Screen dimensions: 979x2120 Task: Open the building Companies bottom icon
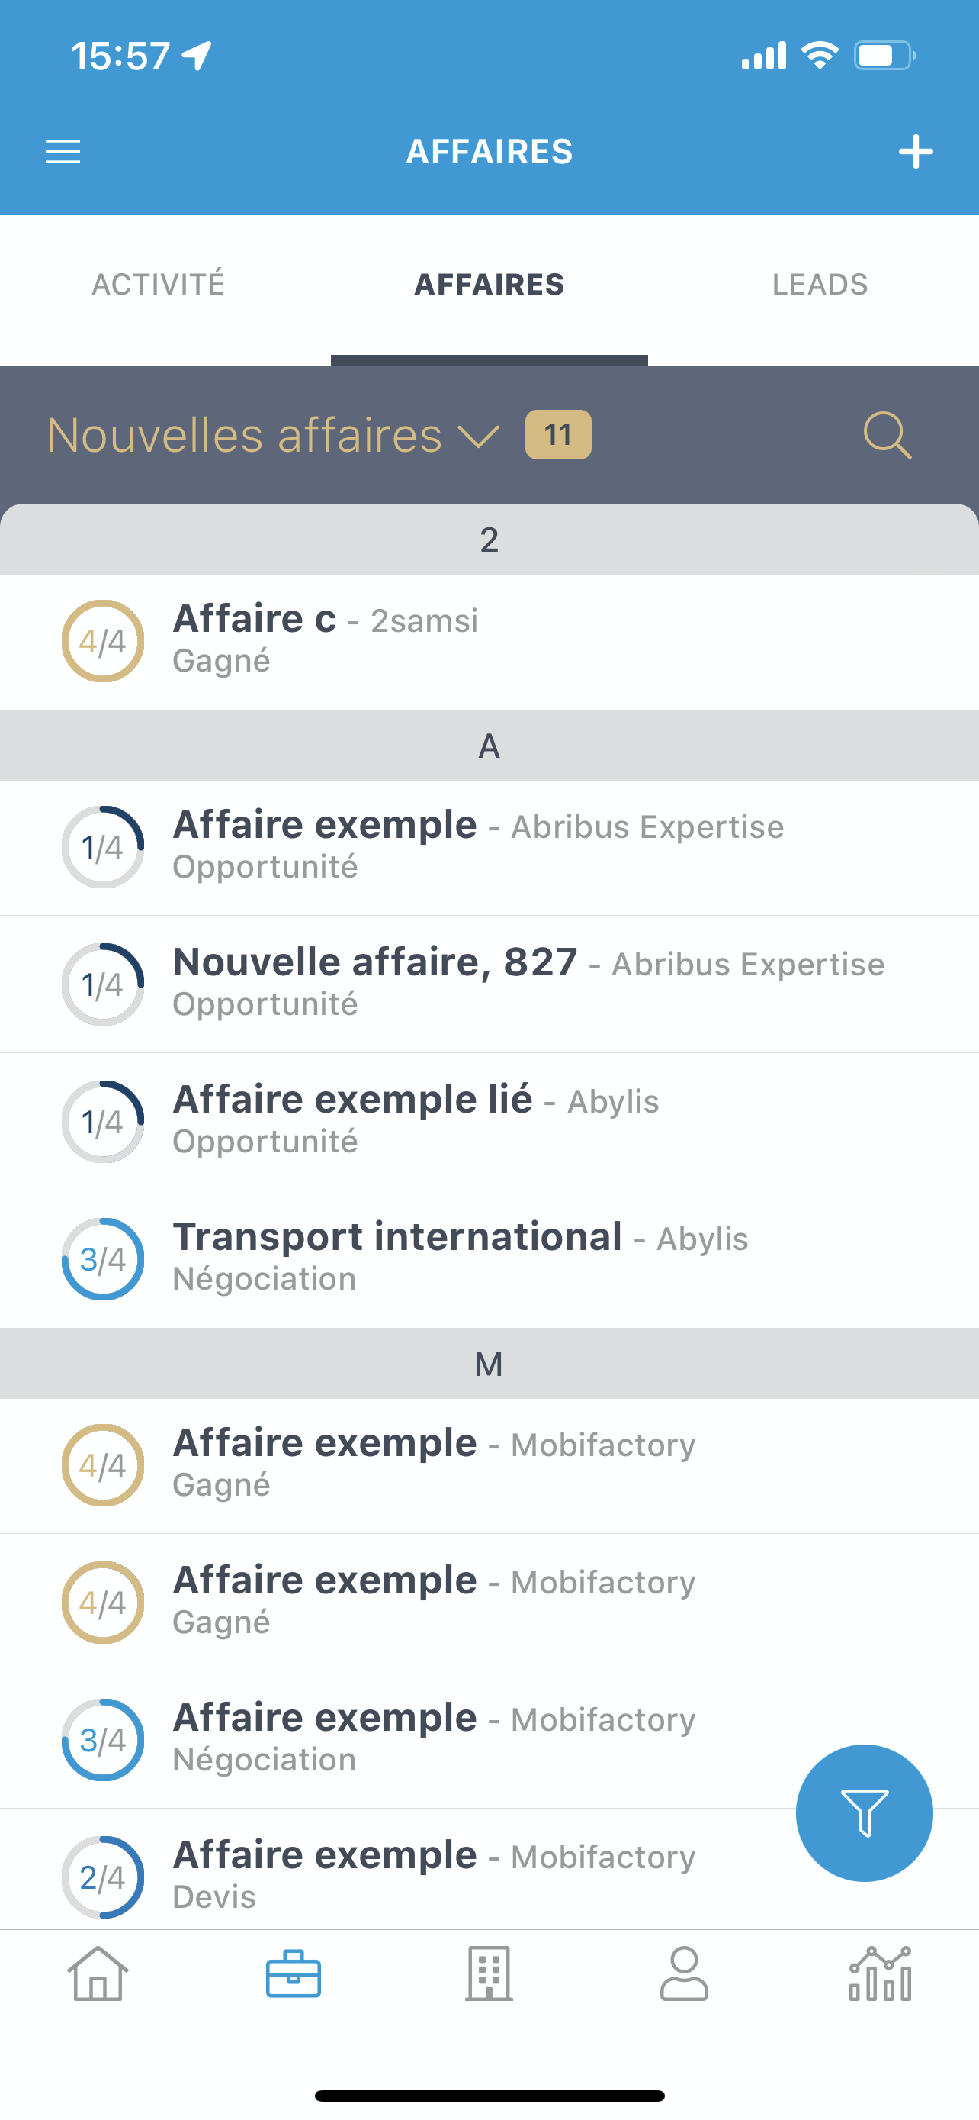pyautogui.click(x=489, y=1973)
